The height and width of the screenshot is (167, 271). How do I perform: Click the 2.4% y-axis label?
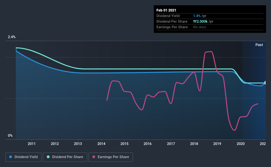[12, 37]
